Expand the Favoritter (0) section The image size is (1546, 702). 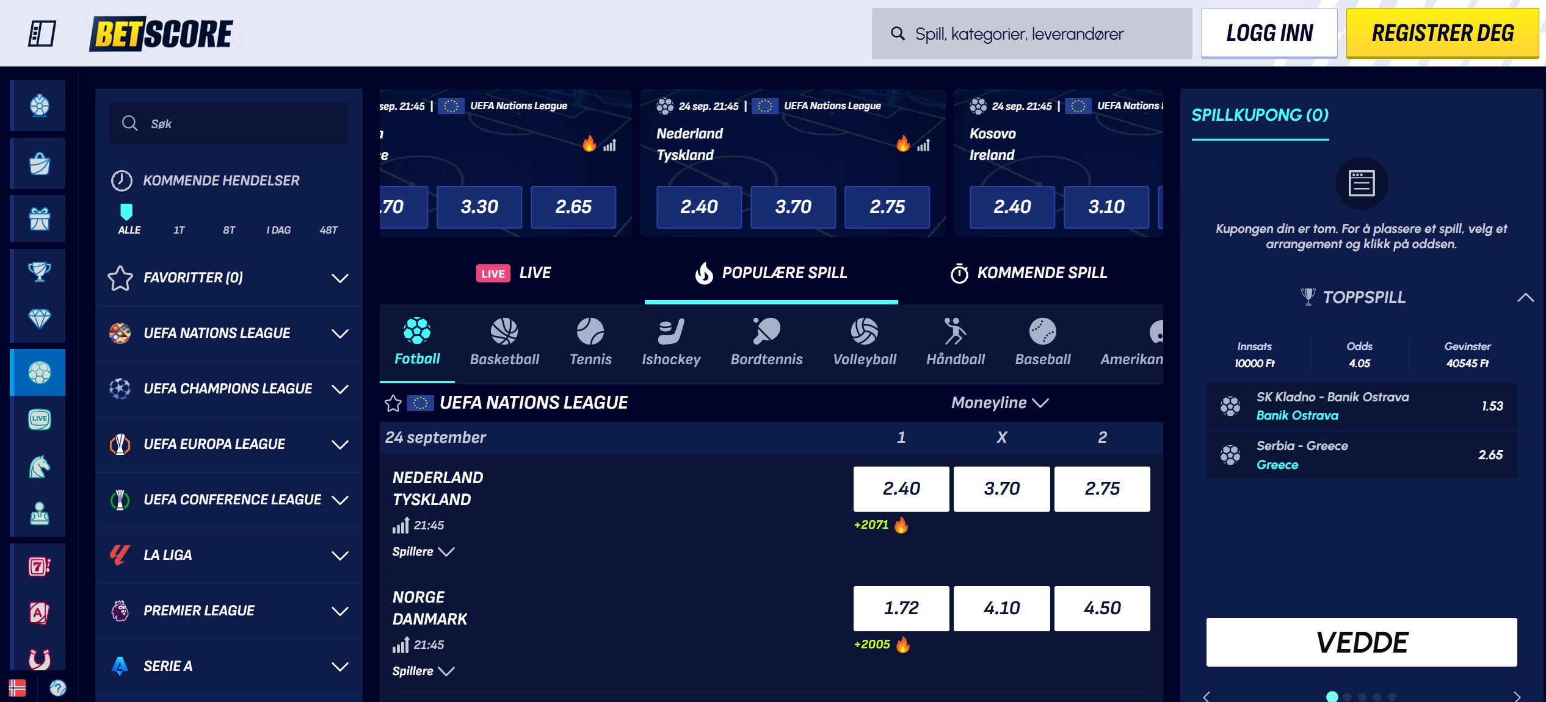(228, 278)
